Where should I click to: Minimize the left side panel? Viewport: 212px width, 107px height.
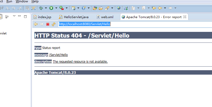coord(19,16)
